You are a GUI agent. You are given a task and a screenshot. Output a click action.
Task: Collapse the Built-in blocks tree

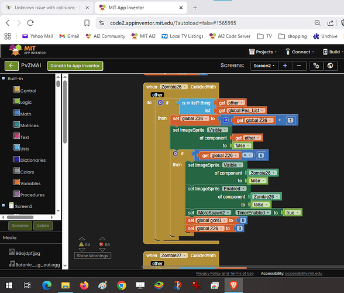click(4, 79)
